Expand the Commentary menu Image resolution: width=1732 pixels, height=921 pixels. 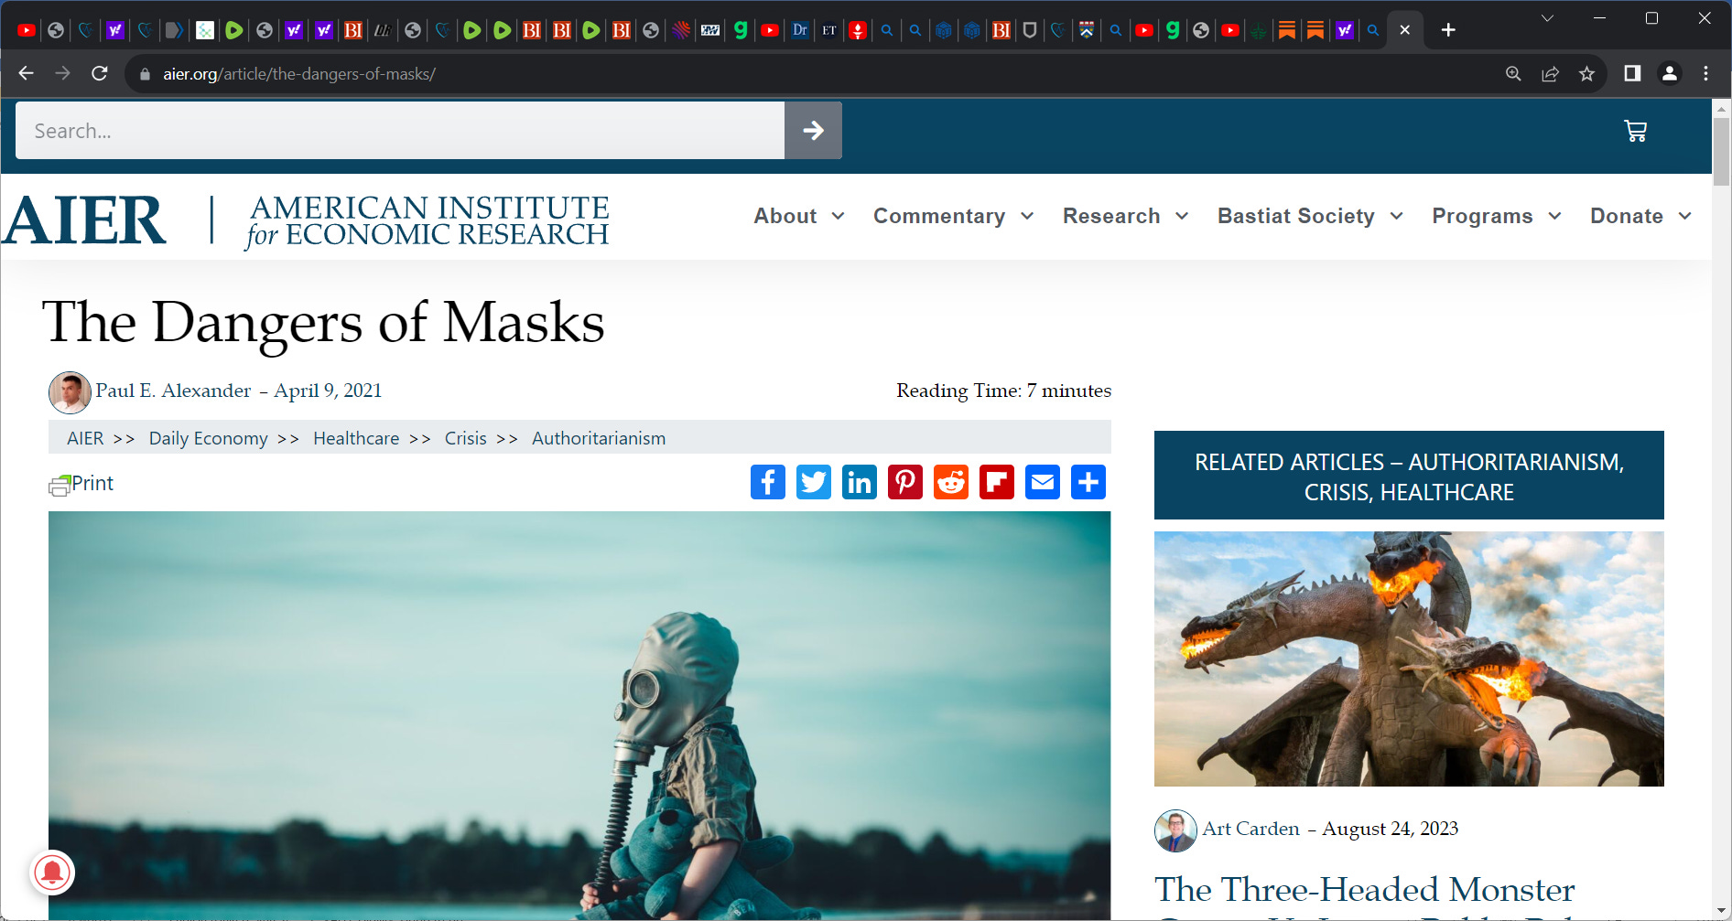point(954,216)
